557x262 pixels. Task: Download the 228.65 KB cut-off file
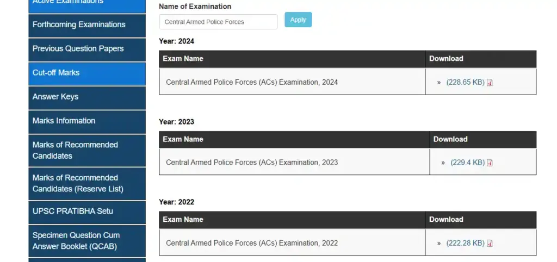[465, 83]
